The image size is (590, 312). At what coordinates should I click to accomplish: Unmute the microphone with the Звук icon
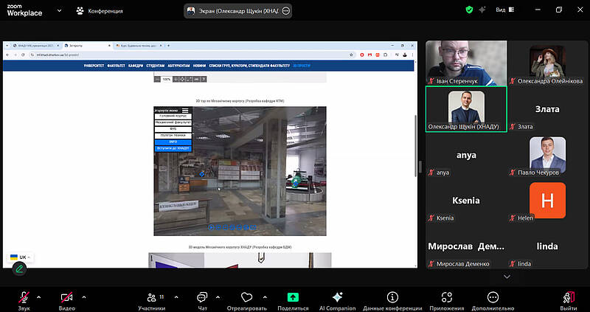[24, 297]
